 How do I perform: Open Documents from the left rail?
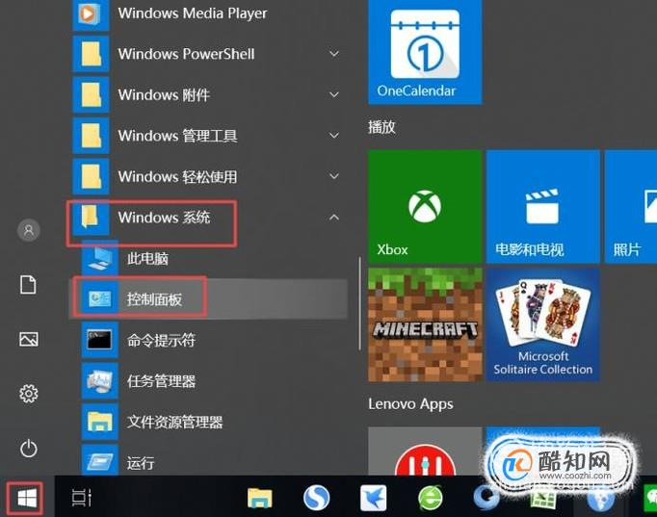(29, 285)
